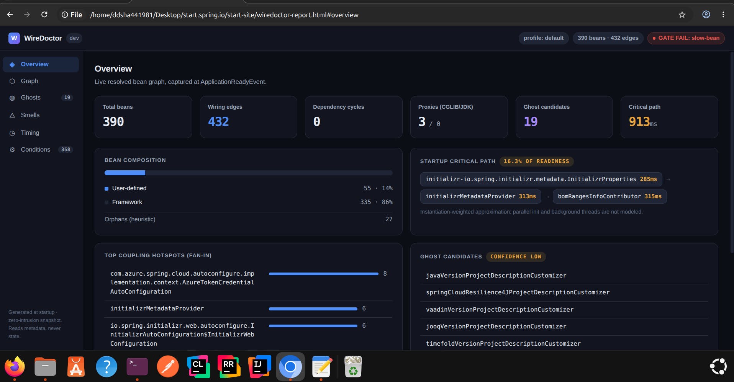Select javaVersionProjectDescriptionCustomizer ghost candidate
This screenshot has height=382, width=734.
tap(496, 276)
